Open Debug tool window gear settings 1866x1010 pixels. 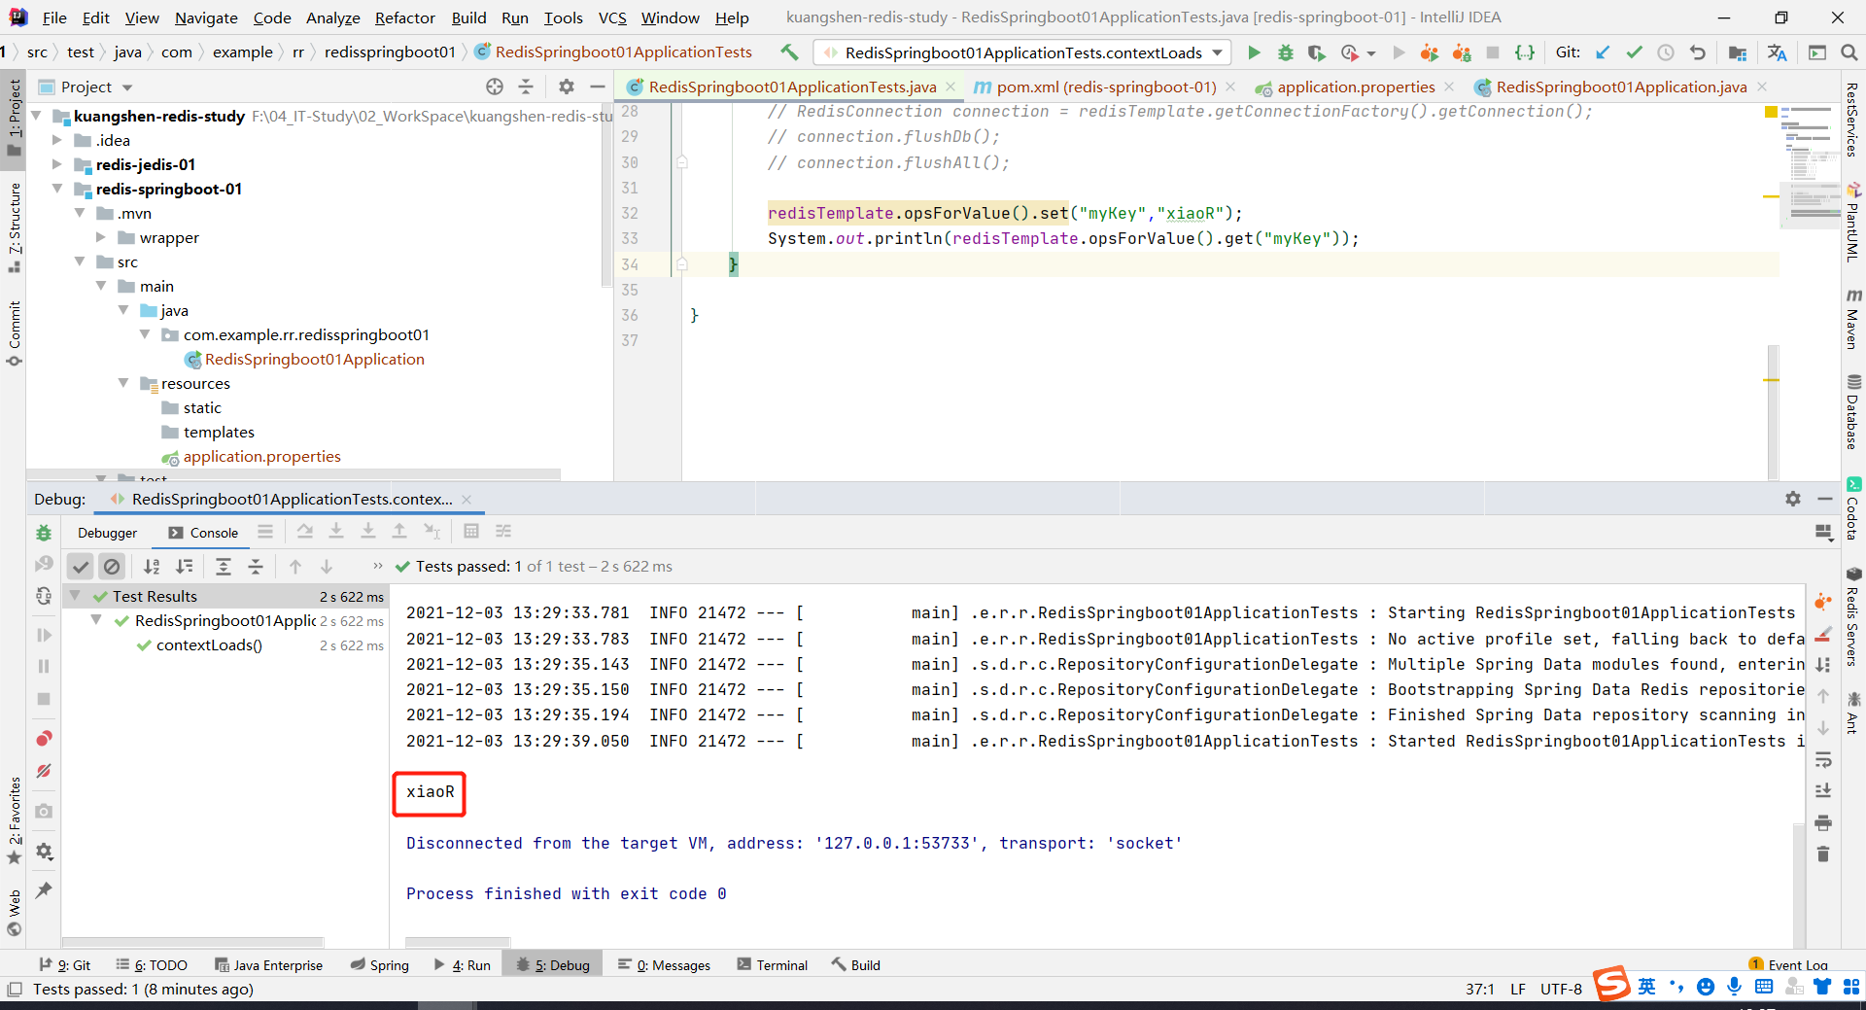(1793, 499)
